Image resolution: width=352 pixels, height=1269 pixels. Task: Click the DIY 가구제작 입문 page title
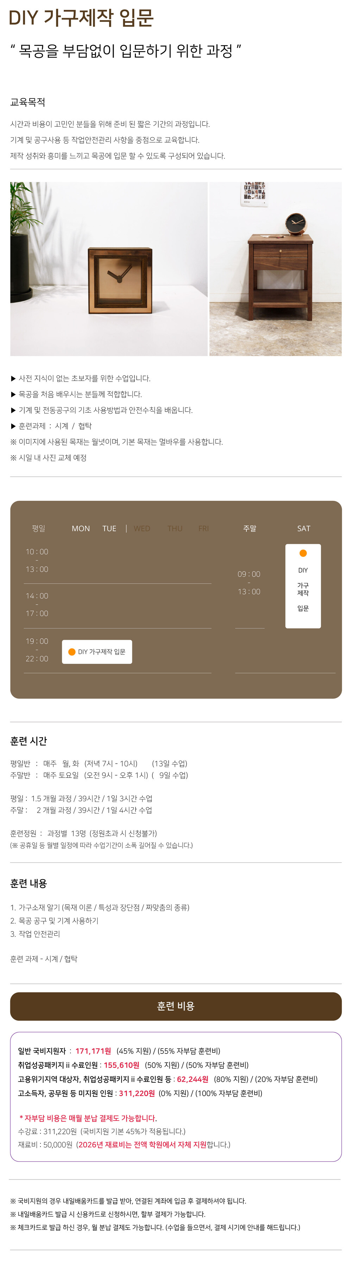coord(81,18)
